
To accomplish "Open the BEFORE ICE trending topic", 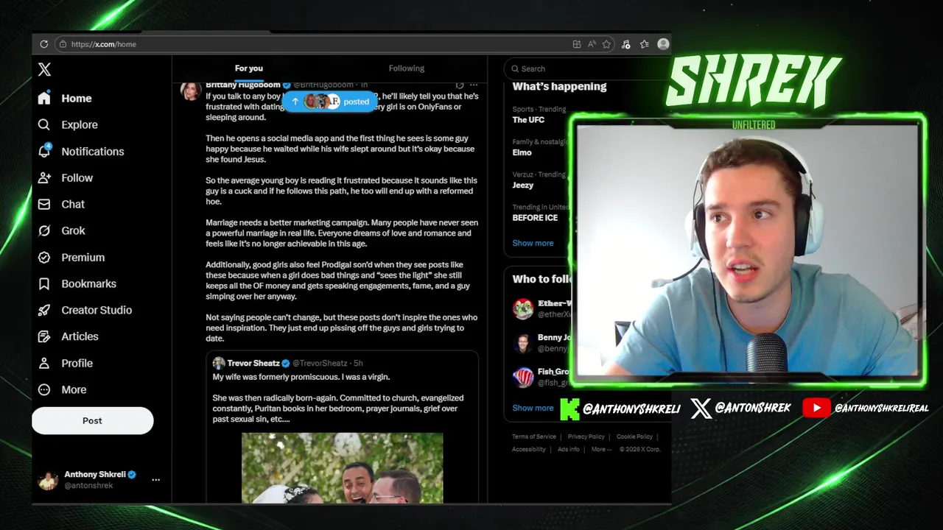I will pos(535,218).
